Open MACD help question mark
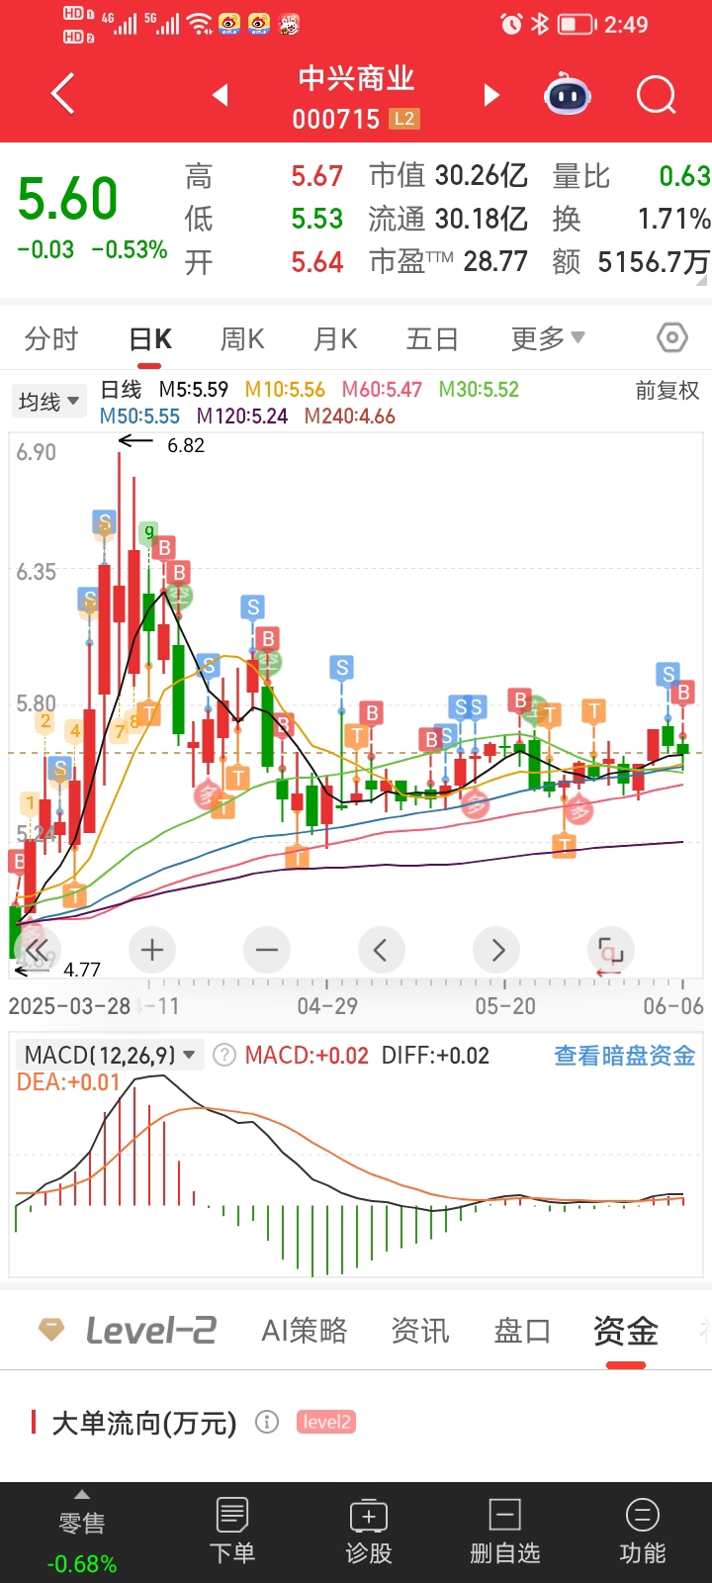This screenshot has height=1583, width=712. click(224, 1056)
